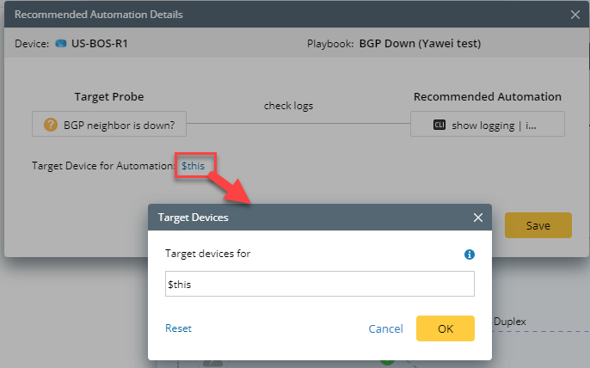Image resolution: width=590 pixels, height=368 pixels.
Task: Click the Reset link
Action: 178,328
